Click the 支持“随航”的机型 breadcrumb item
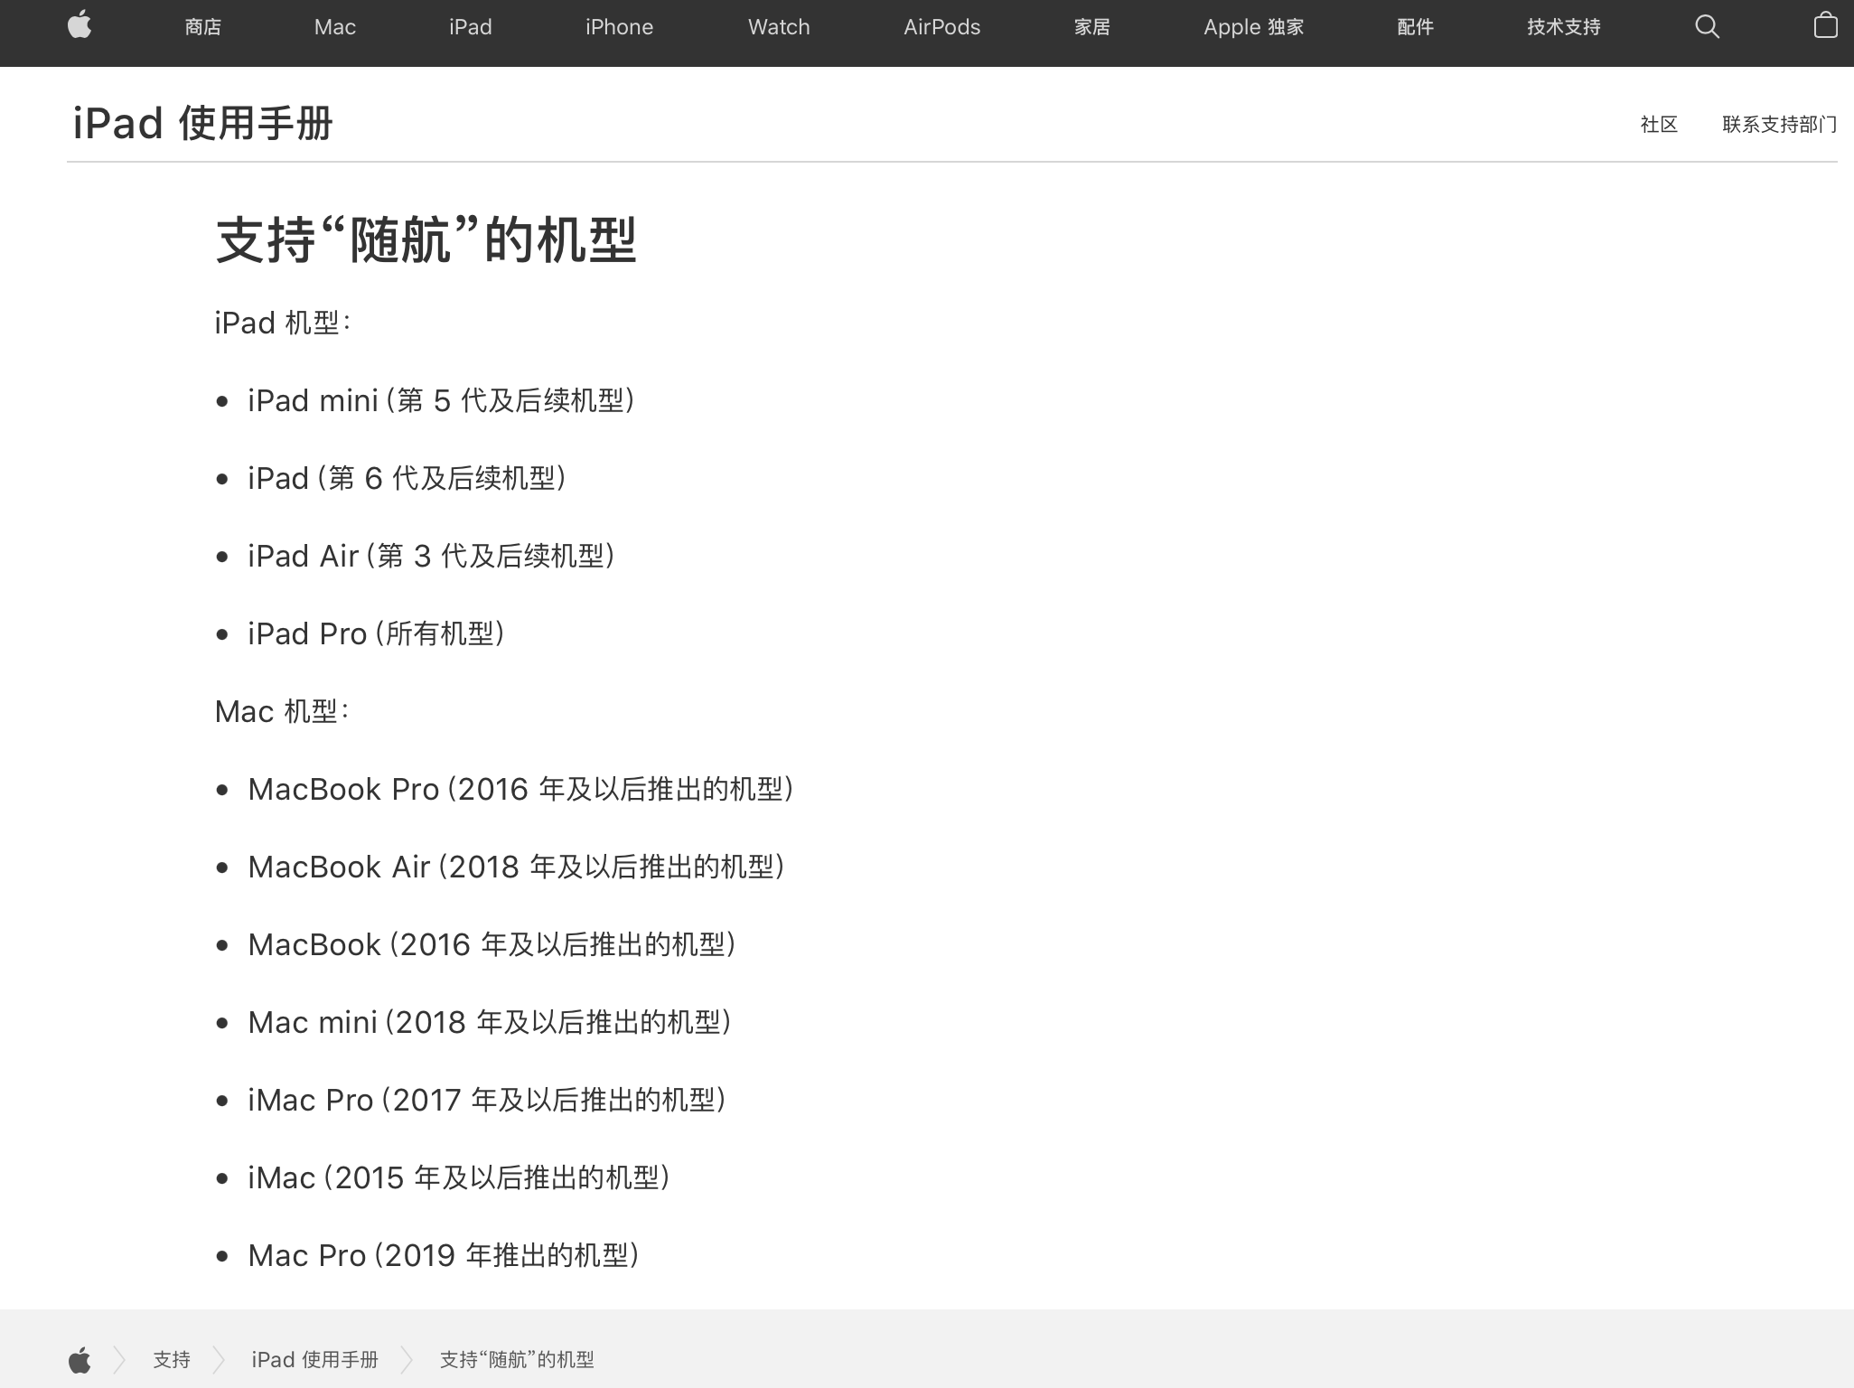 tap(517, 1360)
